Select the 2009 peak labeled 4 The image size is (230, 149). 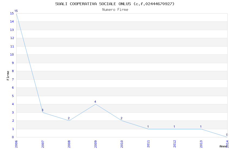point(96,104)
